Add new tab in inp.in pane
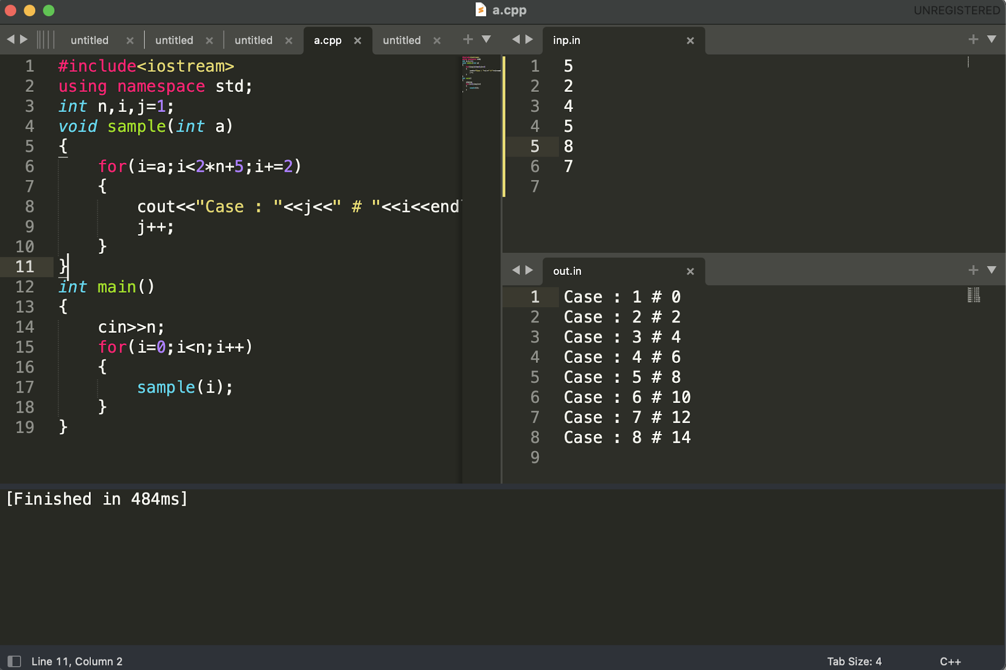Image resolution: width=1006 pixels, height=670 pixels. [x=973, y=39]
